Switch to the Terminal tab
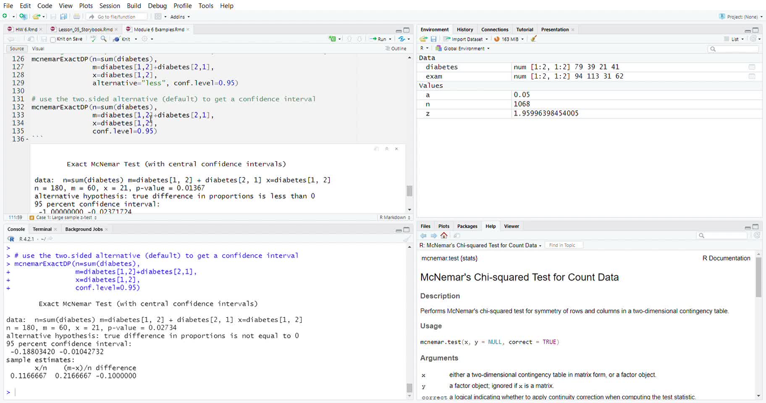The image size is (766, 403). [x=42, y=229]
